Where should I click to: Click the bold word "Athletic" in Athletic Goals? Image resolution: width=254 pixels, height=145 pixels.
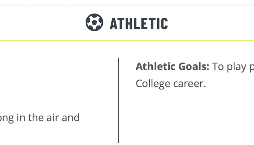tap(156, 66)
